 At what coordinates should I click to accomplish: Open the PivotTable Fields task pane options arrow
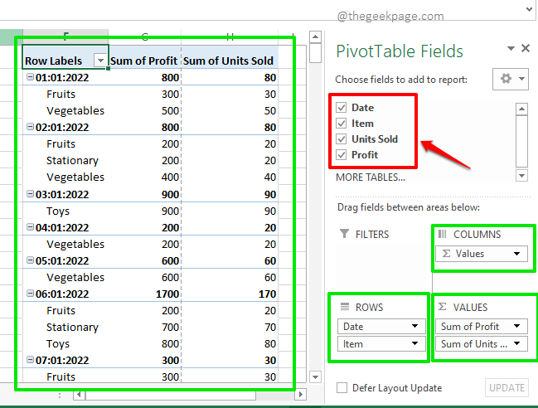tap(510, 49)
